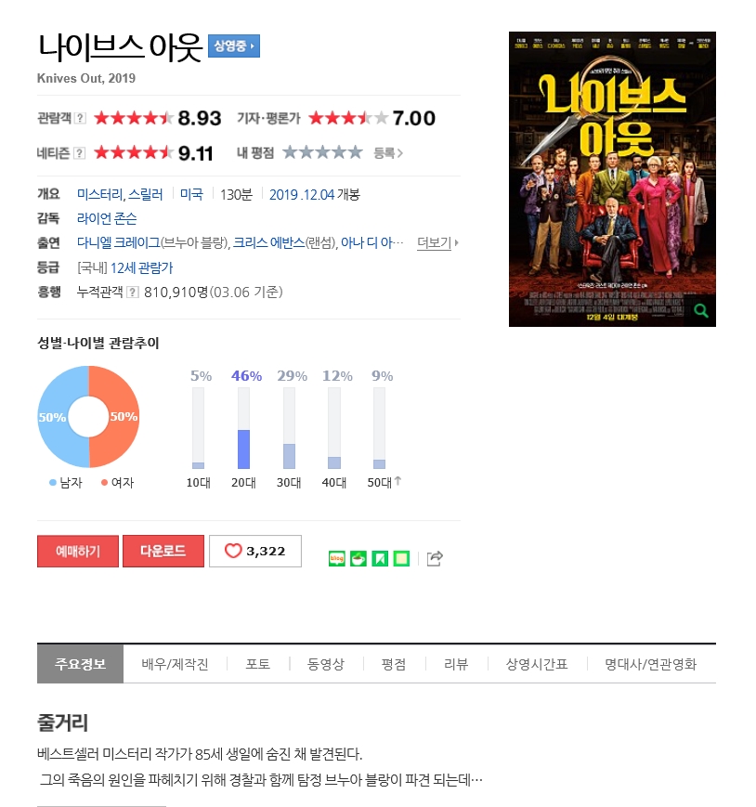
Task: Click the help icon beside 누적관객
Action: point(133,293)
